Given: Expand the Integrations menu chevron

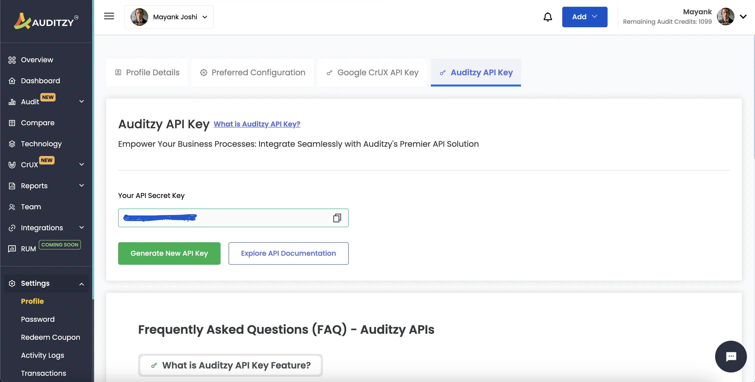Looking at the screenshot, I should pos(82,227).
